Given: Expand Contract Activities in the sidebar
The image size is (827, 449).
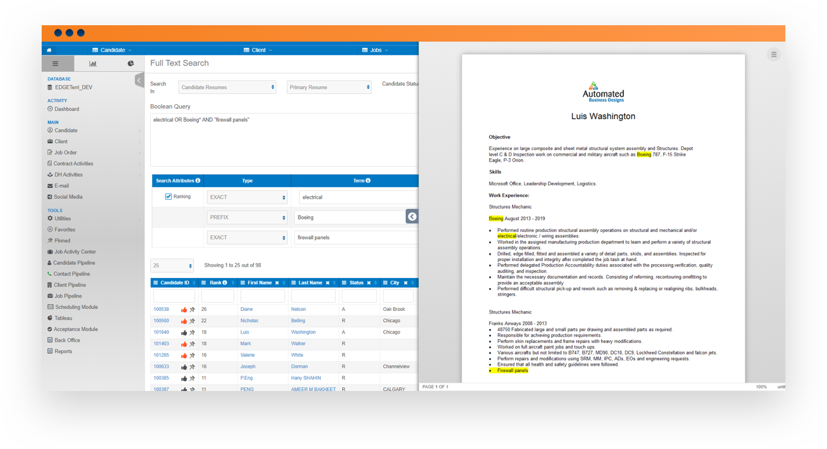Looking at the screenshot, I should tap(93, 163).
